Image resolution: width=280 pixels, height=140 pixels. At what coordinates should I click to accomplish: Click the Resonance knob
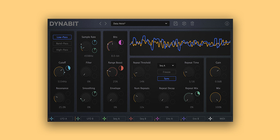tap(59, 98)
